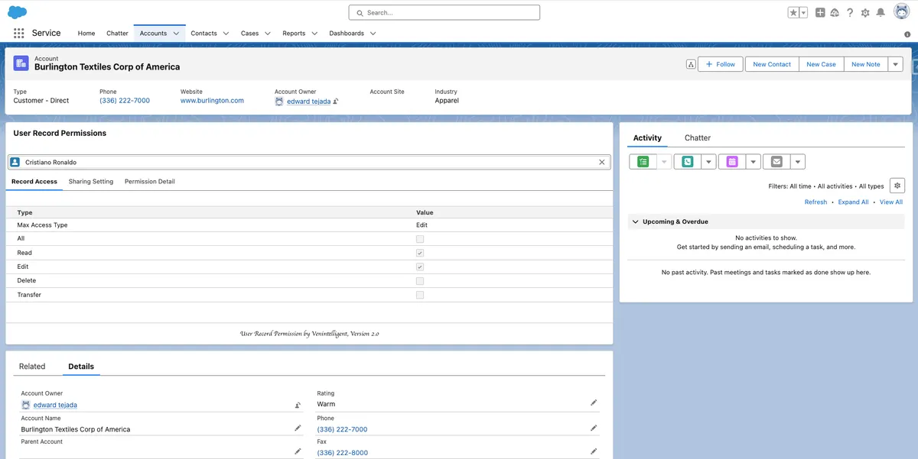The image size is (918, 459).
Task: Open the notifications bell
Action: tap(881, 12)
